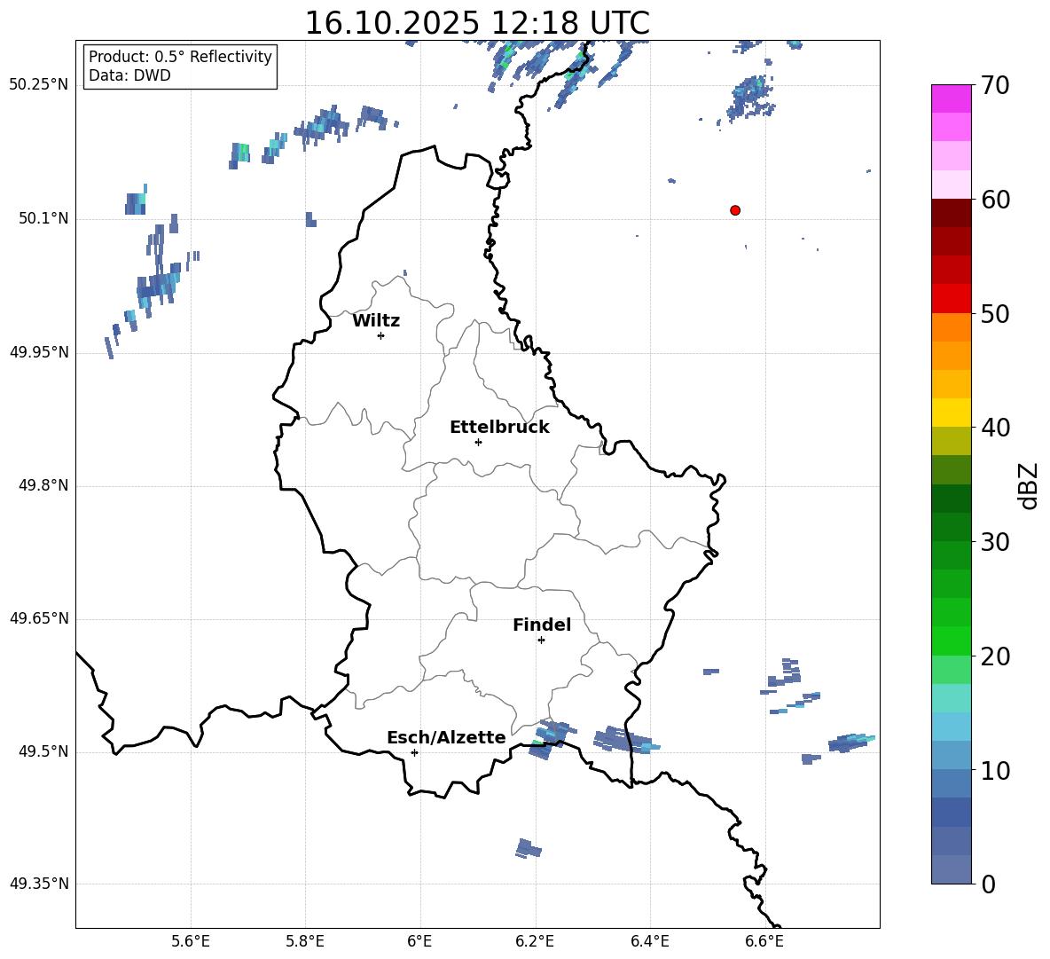Click the Data: DWD text in legend box
The height and width of the screenshot is (959, 1050).
point(129,75)
